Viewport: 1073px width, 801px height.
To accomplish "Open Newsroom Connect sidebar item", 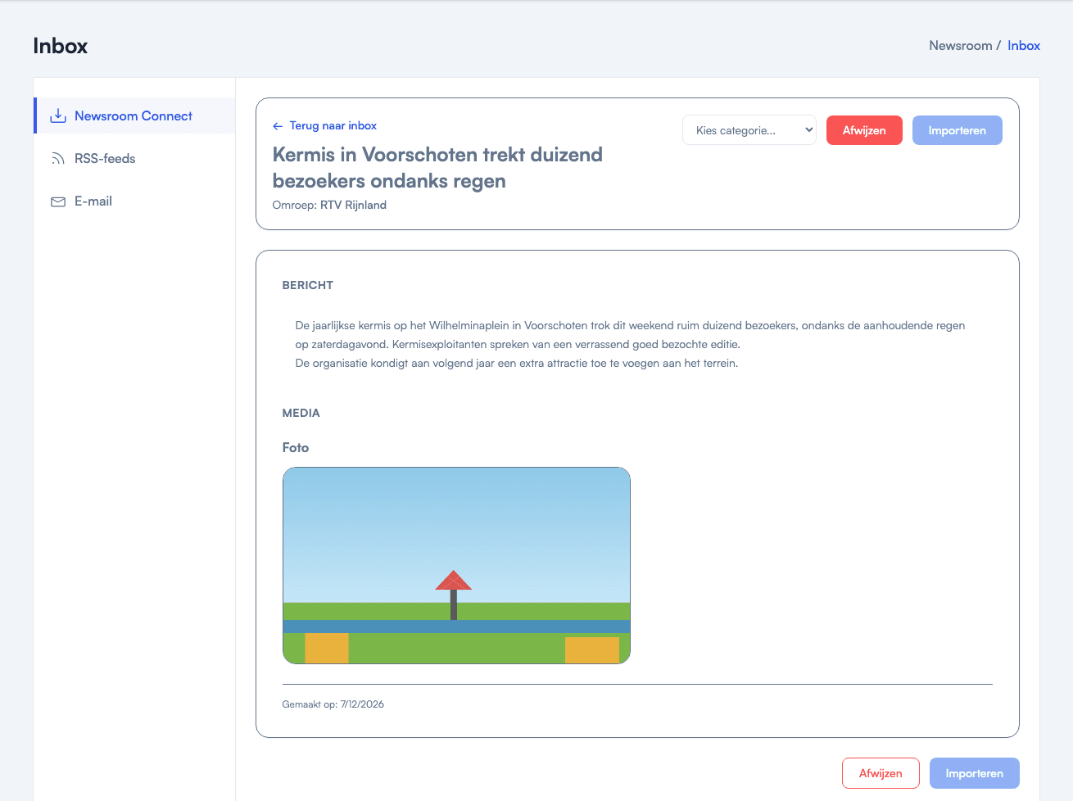I will point(136,115).
